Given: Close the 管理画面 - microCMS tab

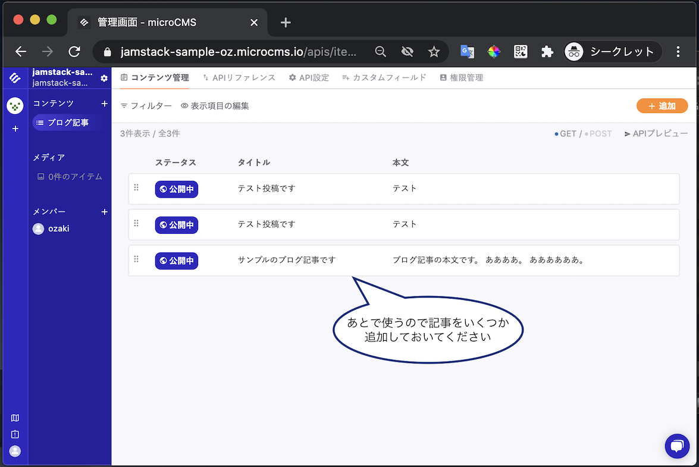Looking at the screenshot, I should [254, 22].
